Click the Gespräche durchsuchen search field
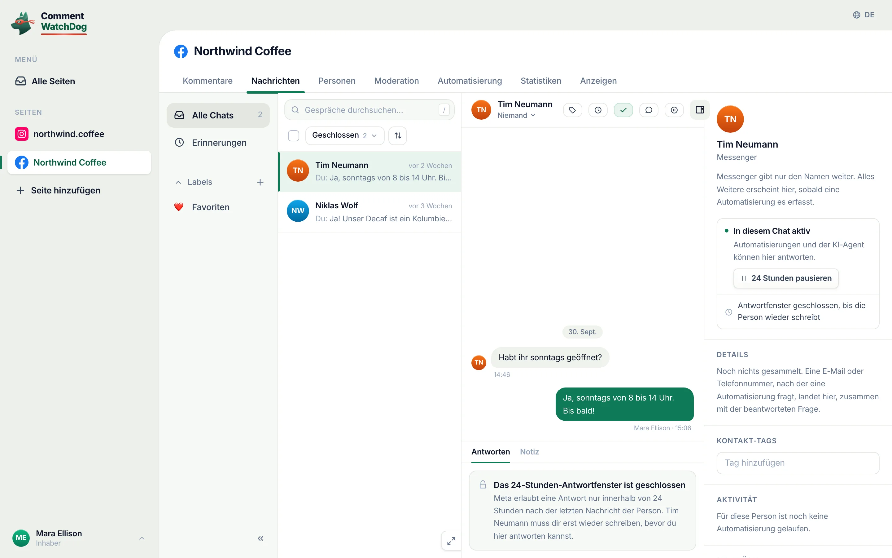The height and width of the screenshot is (558, 892). 369,110
